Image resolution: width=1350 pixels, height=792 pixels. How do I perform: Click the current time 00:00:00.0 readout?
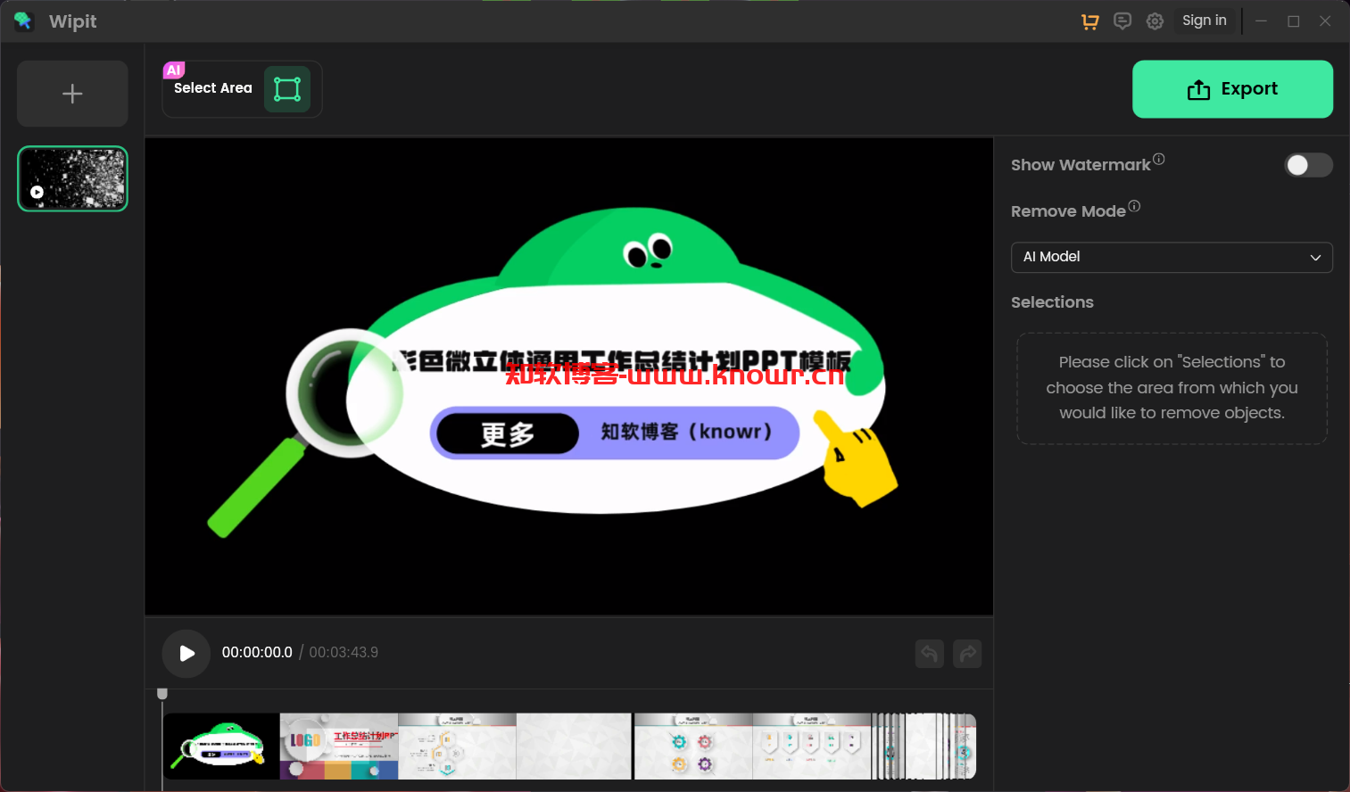pyautogui.click(x=257, y=653)
